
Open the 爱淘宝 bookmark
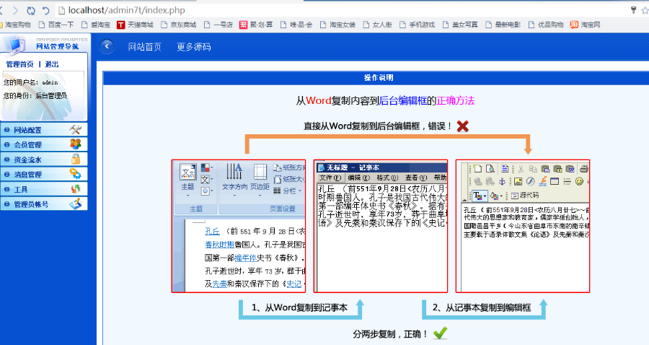(x=96, y=25)
